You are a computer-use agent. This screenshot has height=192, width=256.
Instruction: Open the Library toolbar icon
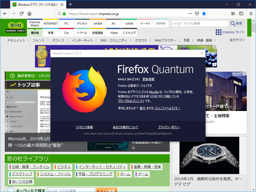[x=233, y=14]
